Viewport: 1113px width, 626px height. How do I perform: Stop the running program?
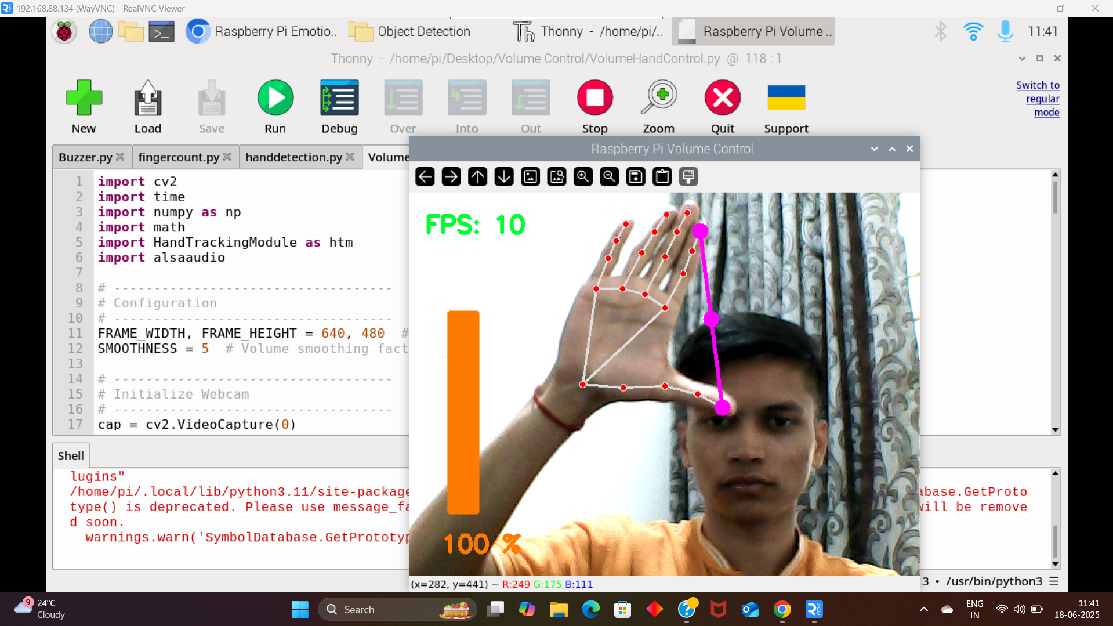(x=594, y=97)
